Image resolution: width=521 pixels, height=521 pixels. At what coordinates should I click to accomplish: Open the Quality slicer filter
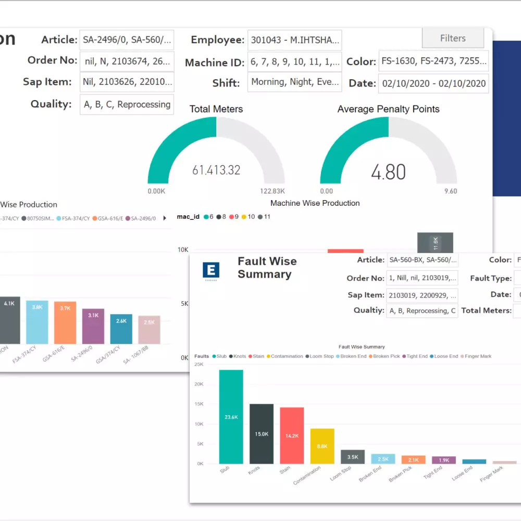tap(127, 104)
